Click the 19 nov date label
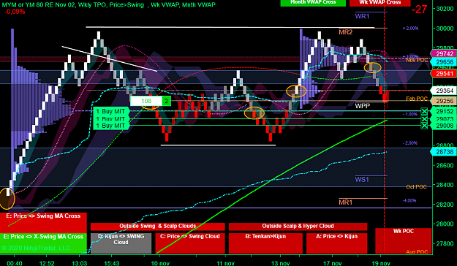This screenshot has height=266, width=457. coord(381,263)
